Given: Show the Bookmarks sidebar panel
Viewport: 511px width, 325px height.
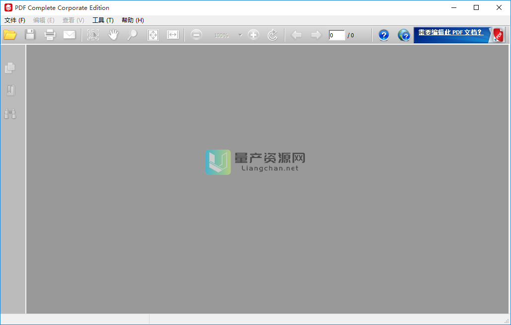Looking at the screenshot, I should pos(10,90).
